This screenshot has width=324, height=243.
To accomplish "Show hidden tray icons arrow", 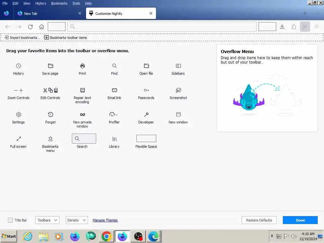I will (x=272, y=236).
